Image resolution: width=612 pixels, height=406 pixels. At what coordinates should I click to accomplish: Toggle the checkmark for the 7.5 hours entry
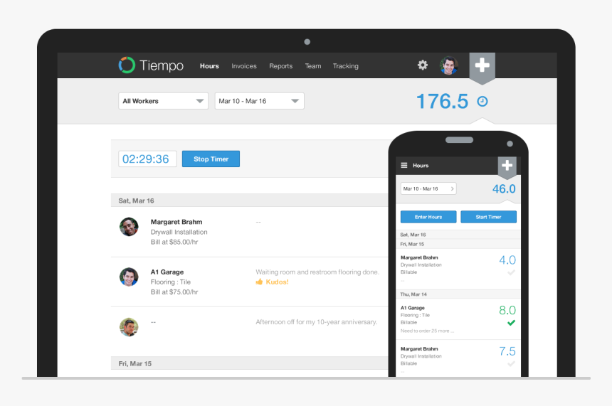click(x=511, y=363)
